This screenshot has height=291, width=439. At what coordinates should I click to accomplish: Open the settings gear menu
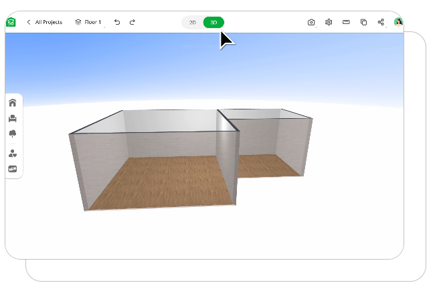[x=329, y=22]
